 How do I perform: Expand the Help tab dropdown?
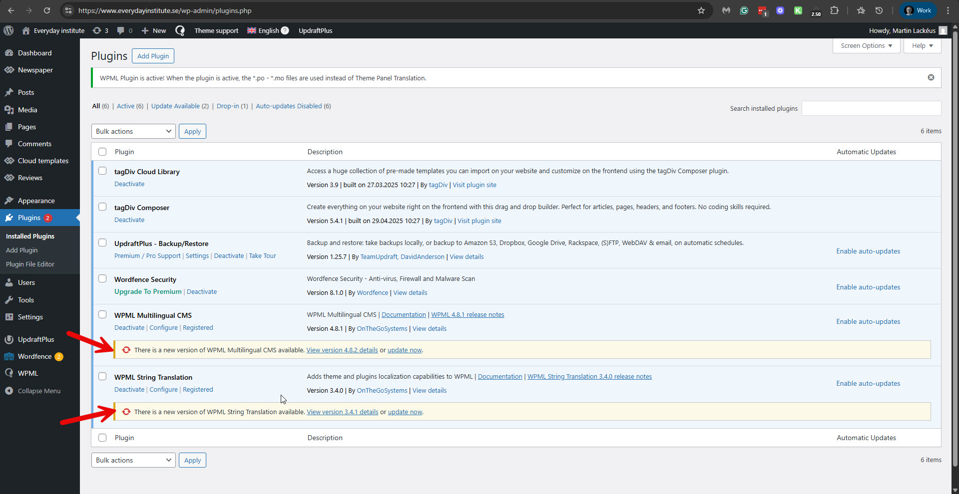coord(922,45)
